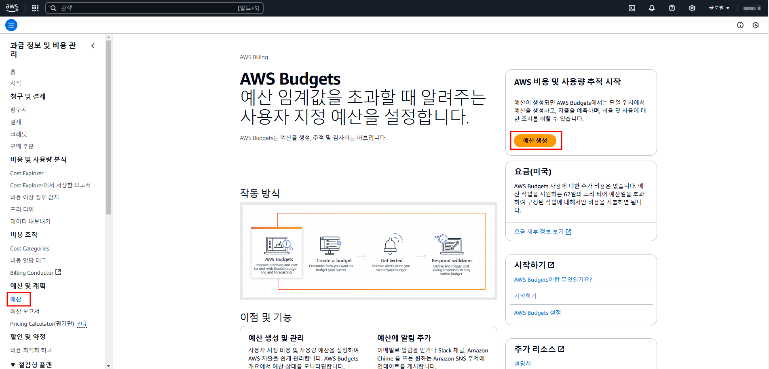This screenshot has width=769, height=369.
Task: Open the 시작하기 link in the right panel
Action: pos(525,296)
